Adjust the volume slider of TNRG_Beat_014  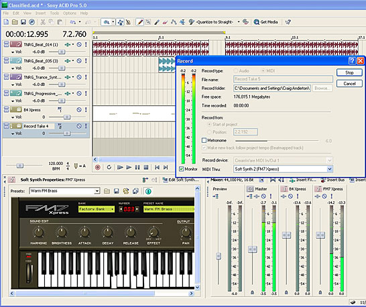click(62, 52)
